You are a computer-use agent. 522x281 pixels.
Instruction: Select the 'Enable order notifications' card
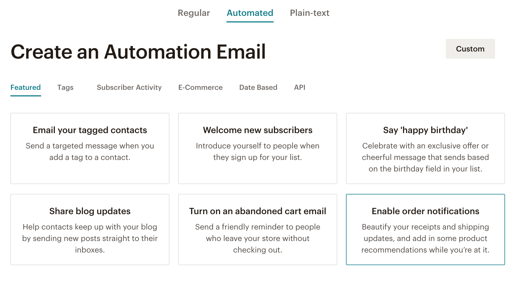[425, 230]
